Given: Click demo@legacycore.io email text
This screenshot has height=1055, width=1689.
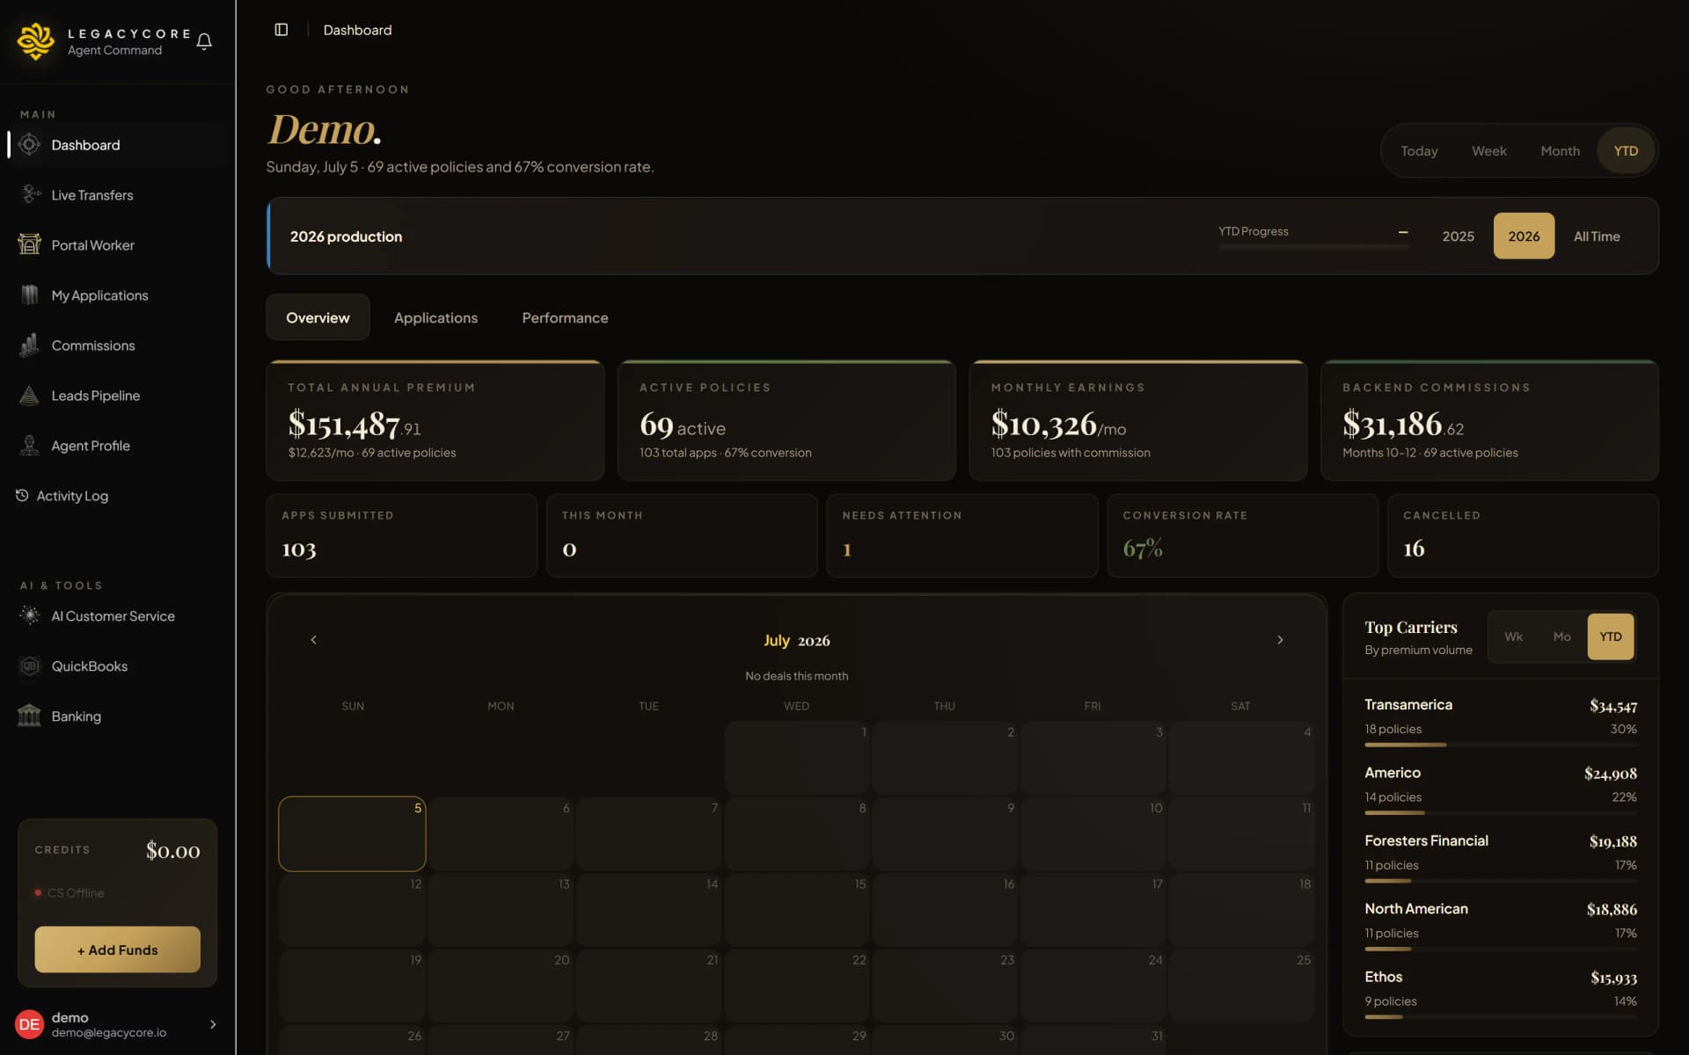Looking at the screenshot, I should (109, 1033).
